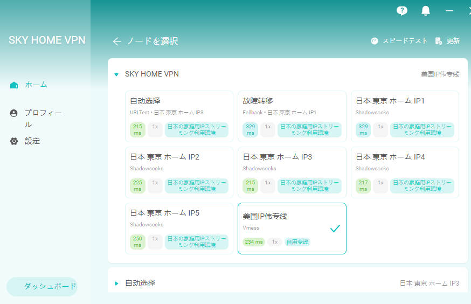This screenshot has height=304, width=471.
Task: Select the 故障转移 Fallback node card
Action: coord(292,116)
